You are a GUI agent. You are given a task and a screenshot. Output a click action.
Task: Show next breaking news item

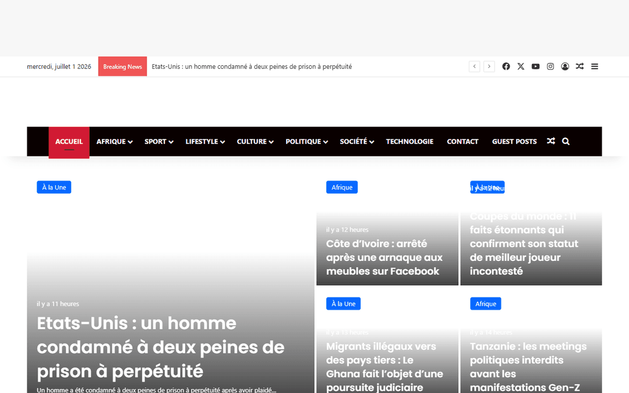tap(489, 66)
